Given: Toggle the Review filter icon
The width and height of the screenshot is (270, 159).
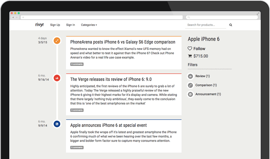Looking at the screenshot, I should pos(190,76).
